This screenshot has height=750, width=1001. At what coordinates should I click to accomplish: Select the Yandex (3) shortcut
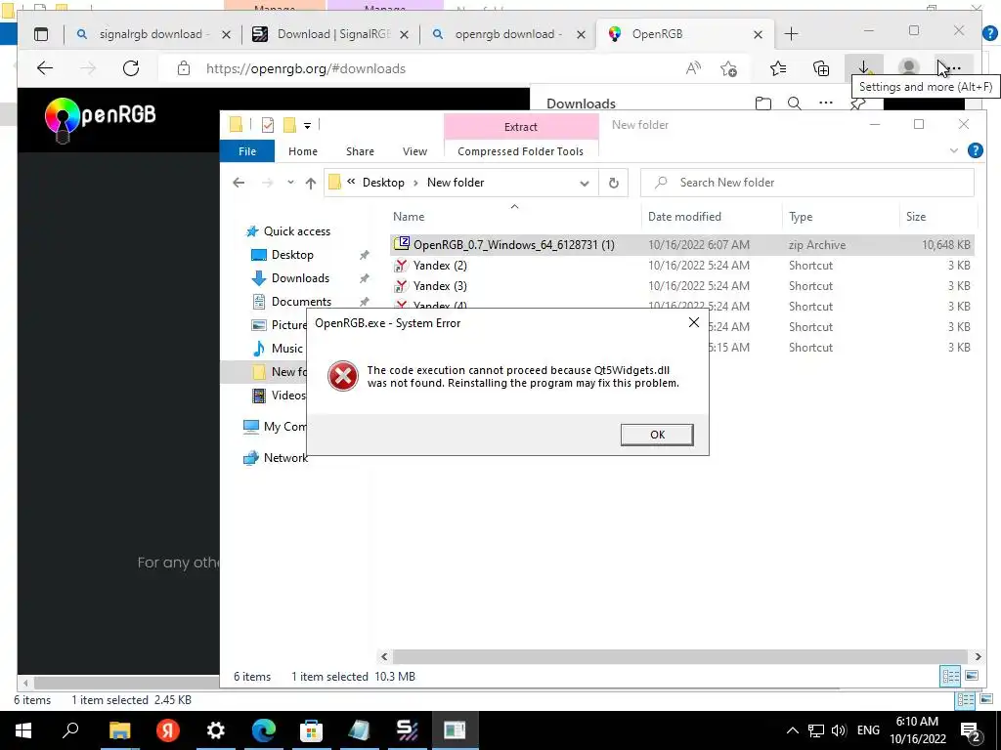pyautogui.click(x=440, y=286)
